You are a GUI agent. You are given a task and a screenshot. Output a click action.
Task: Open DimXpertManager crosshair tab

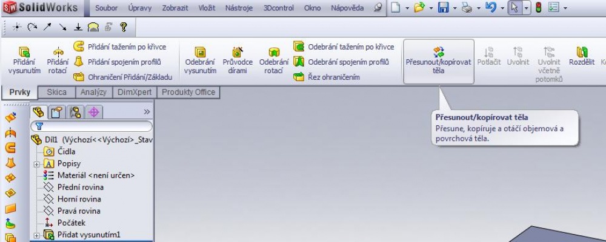pyautogui.click(x=94, y=113)
